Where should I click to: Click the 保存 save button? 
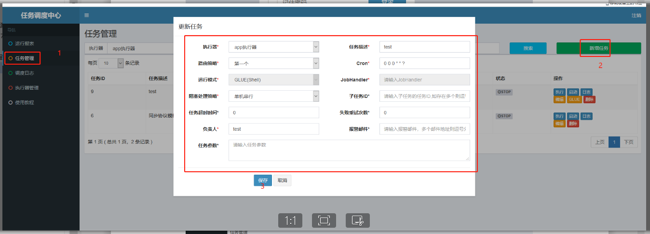point(263,180)
